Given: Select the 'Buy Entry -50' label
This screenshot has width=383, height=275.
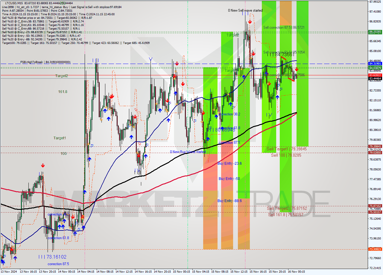Looking at the screenshot, I should 229,179.
